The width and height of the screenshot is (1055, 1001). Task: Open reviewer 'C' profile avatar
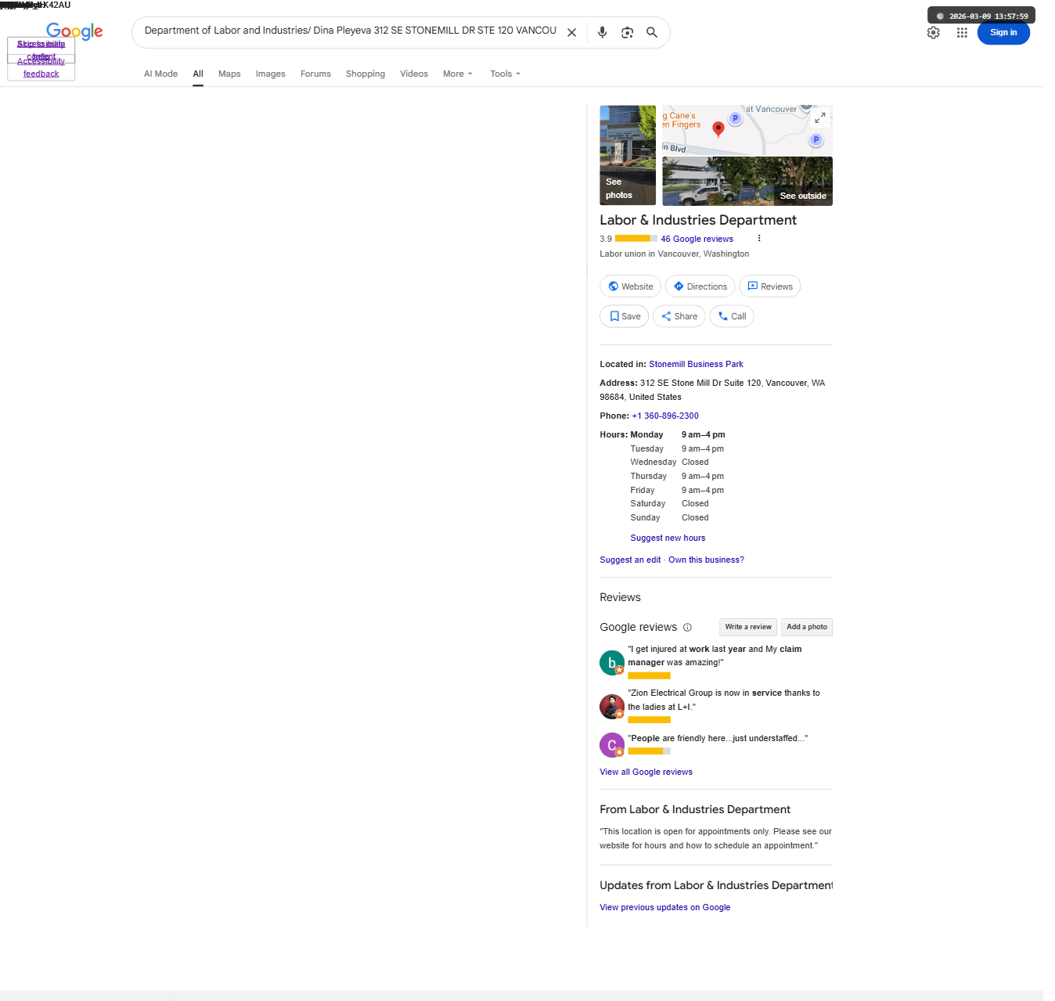point(612,745)
